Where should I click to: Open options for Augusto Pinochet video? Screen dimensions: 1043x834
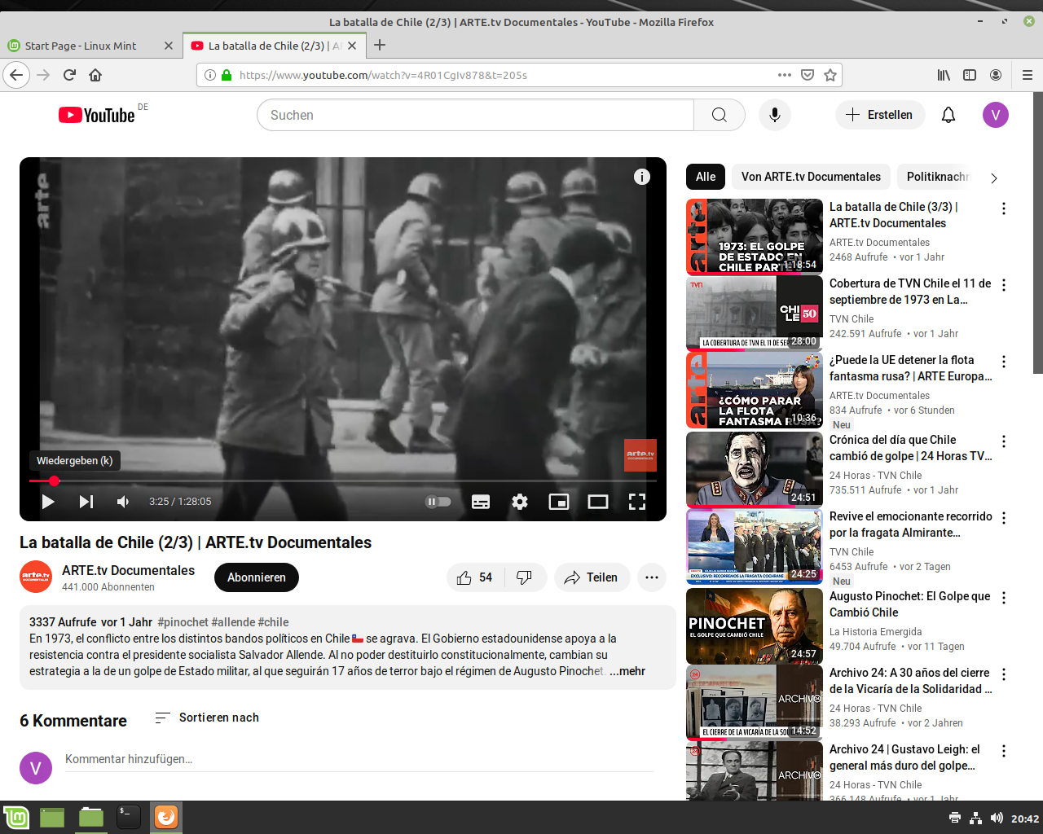(1004, 598)
